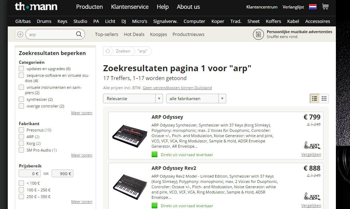Viewport: 350px width, 209px height.
Task: Filter by ARP manufacturer checkbox
Action: [22, 136]
